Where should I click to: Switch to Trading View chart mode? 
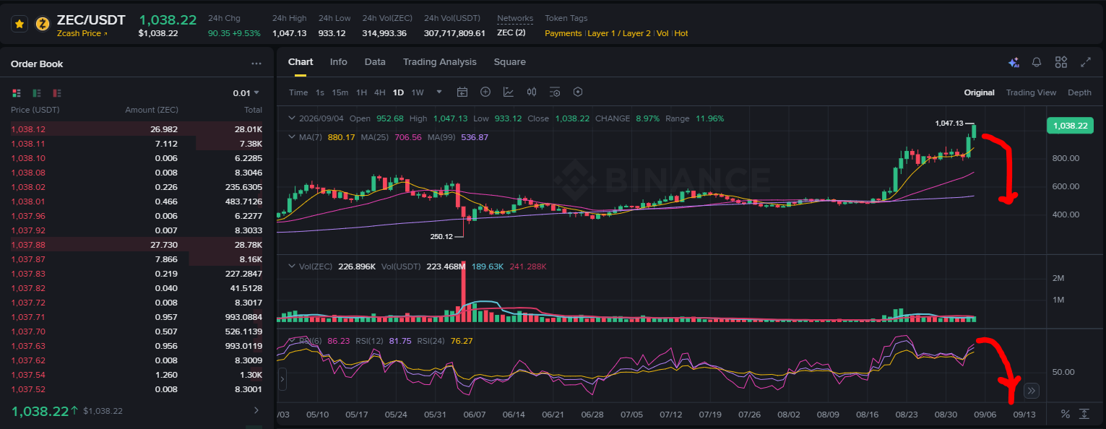pyautogui.click(x=1031, y=92)
